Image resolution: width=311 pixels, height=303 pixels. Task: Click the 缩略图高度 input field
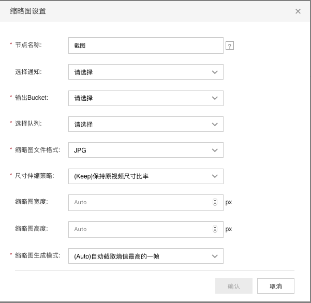(146, 230)
